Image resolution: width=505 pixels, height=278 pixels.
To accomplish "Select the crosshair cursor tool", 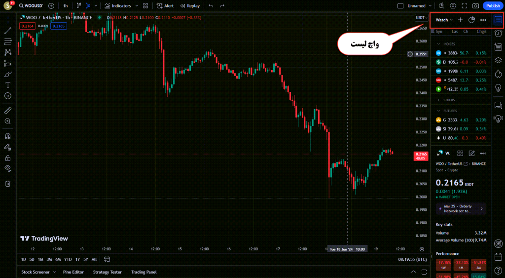I will click(x=8, y=20).
